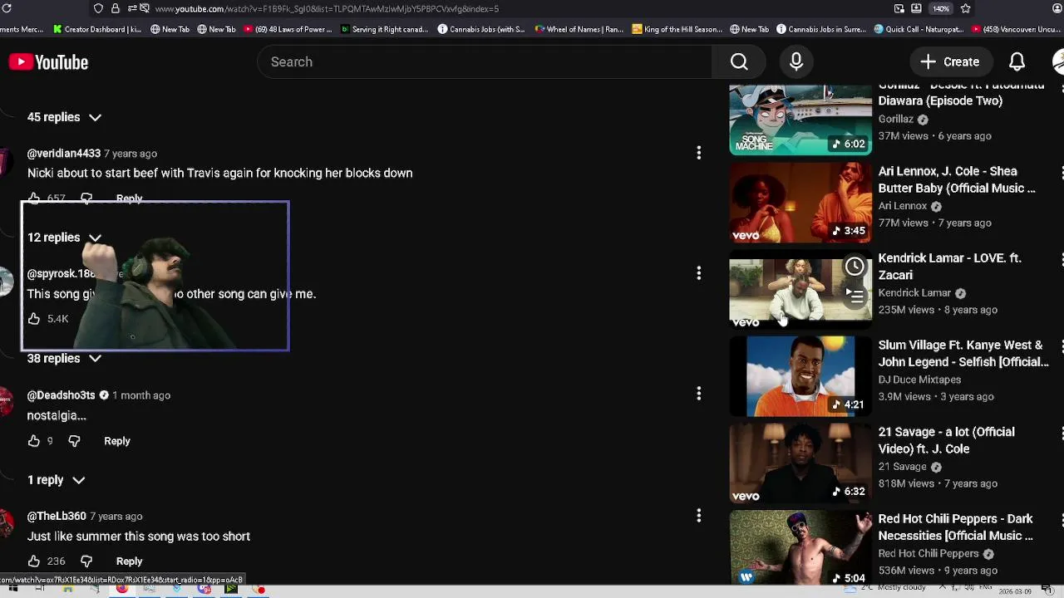Dislike the Just like summer comment

86,561
